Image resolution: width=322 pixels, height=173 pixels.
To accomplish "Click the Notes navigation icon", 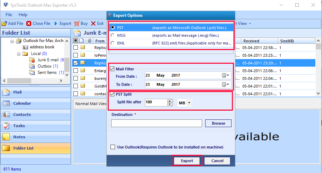I will tap(6, 137).
